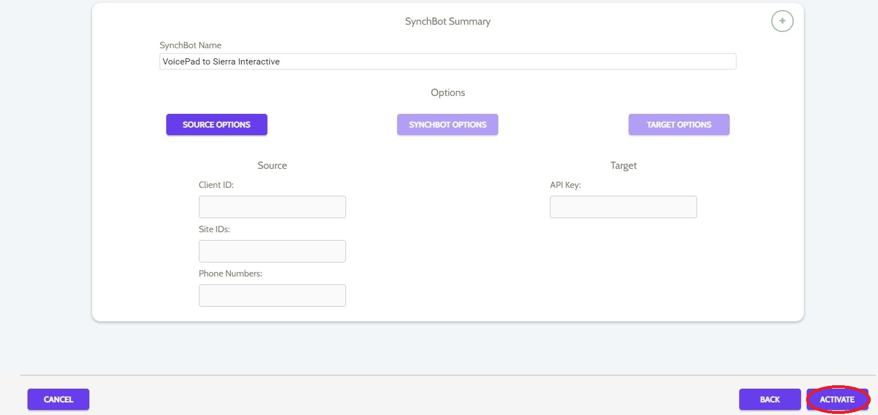878x415 pixels.
Task: Click the SynchBot Name label
Action: click(x=190, y=45)
